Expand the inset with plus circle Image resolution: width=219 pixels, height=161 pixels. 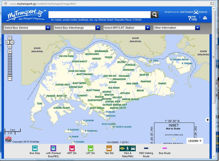pos(208,120)
